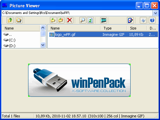Click the 'Total 1 files' status text
This screenshot has width=160, height=120.
(x=11, y=116)
